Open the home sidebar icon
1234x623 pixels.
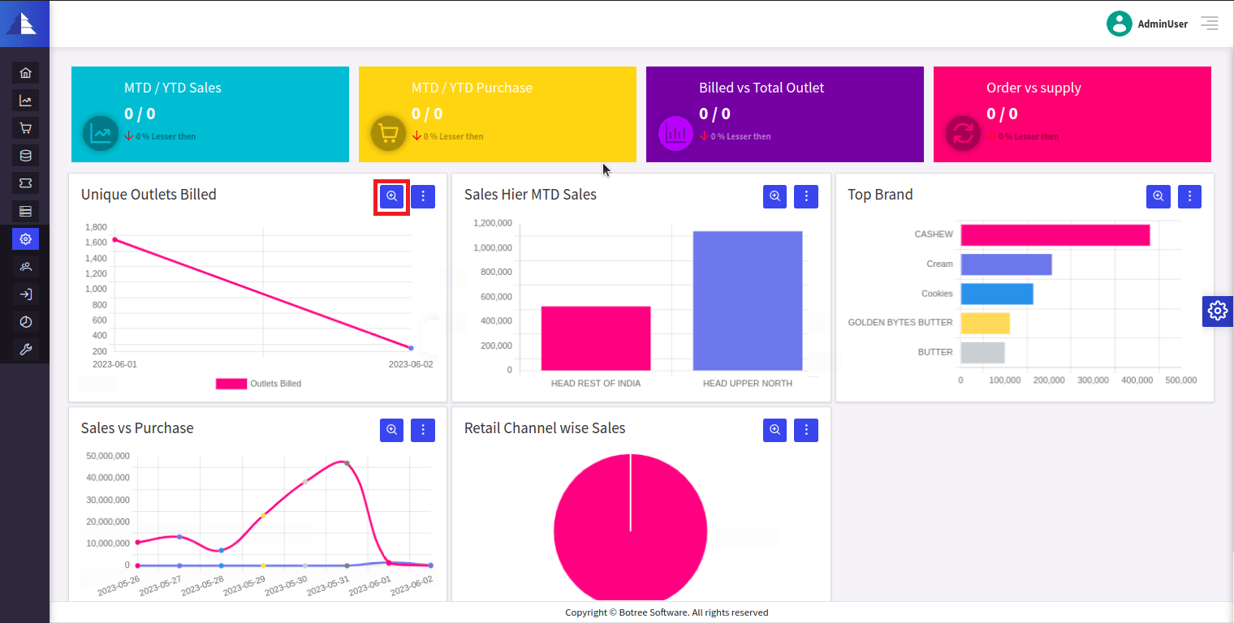[26, 73]
